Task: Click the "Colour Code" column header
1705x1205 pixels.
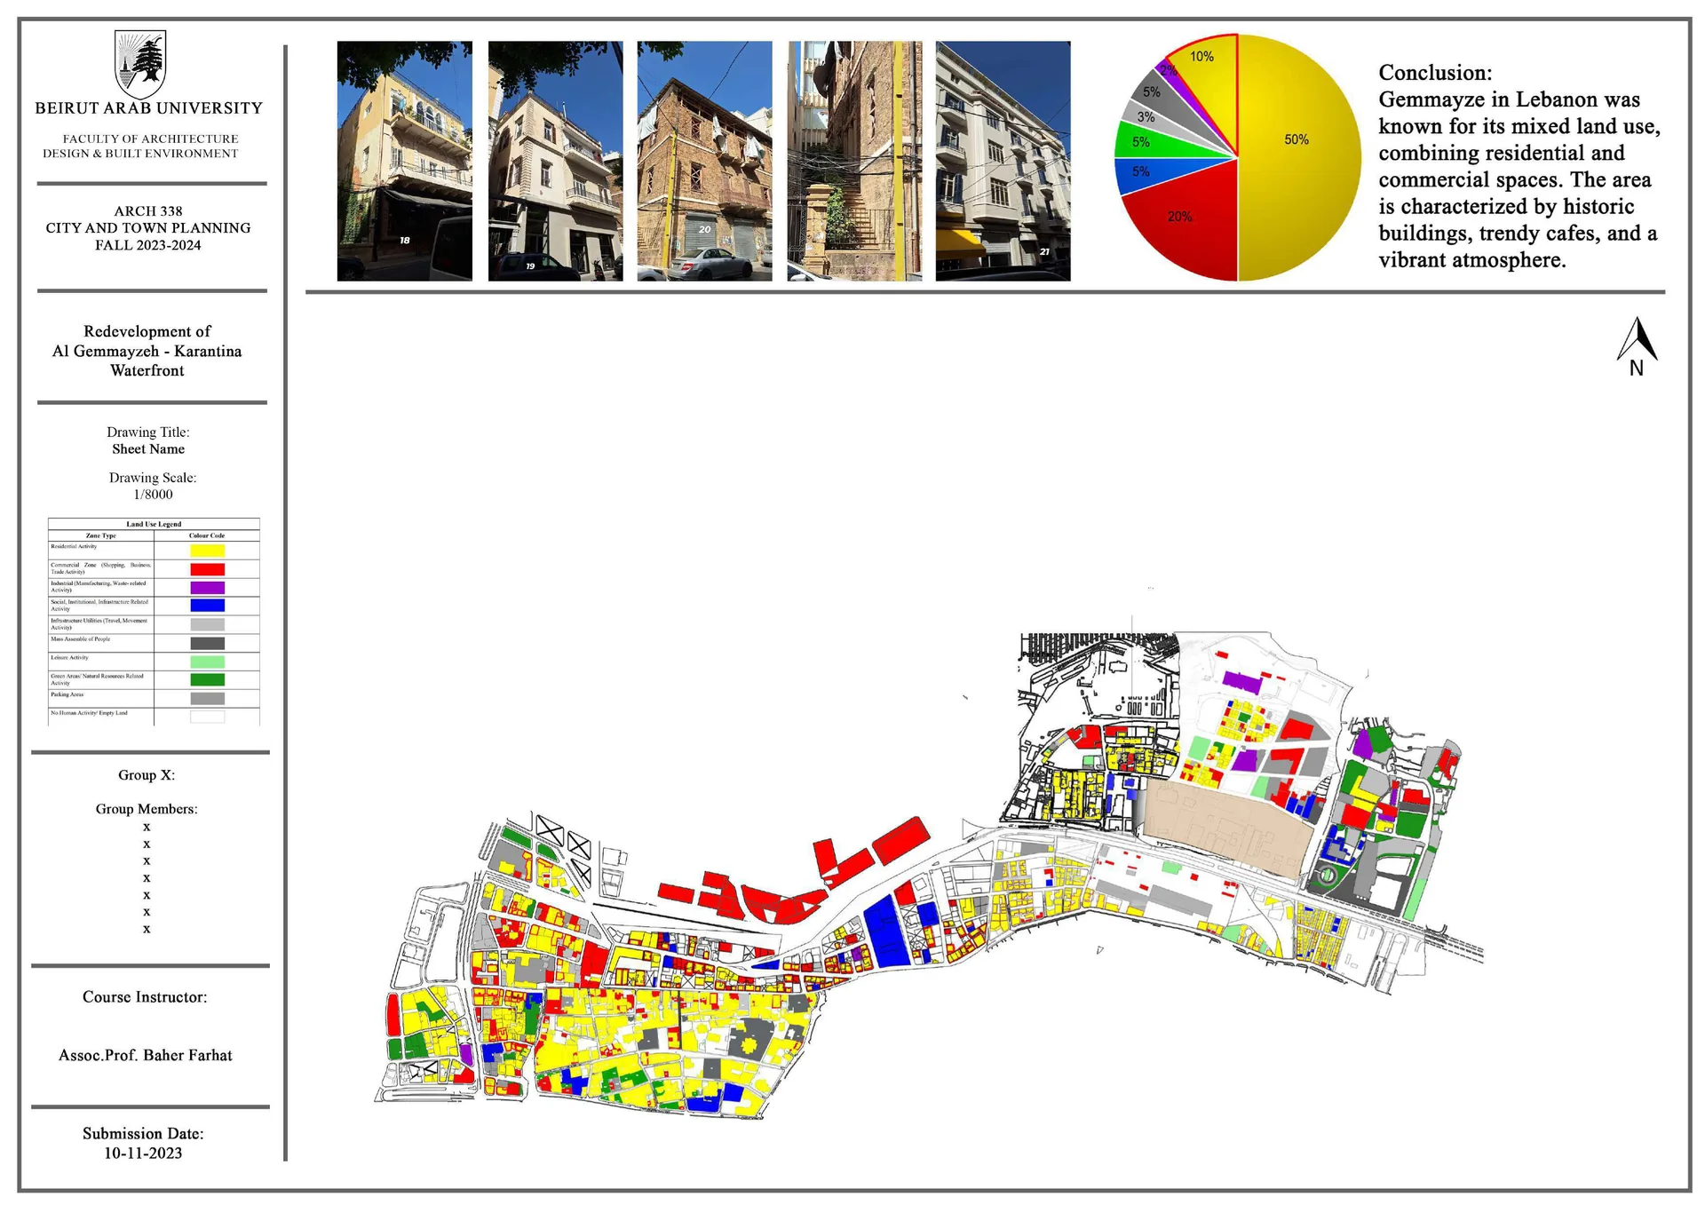Action: click(x=207, y=535)
